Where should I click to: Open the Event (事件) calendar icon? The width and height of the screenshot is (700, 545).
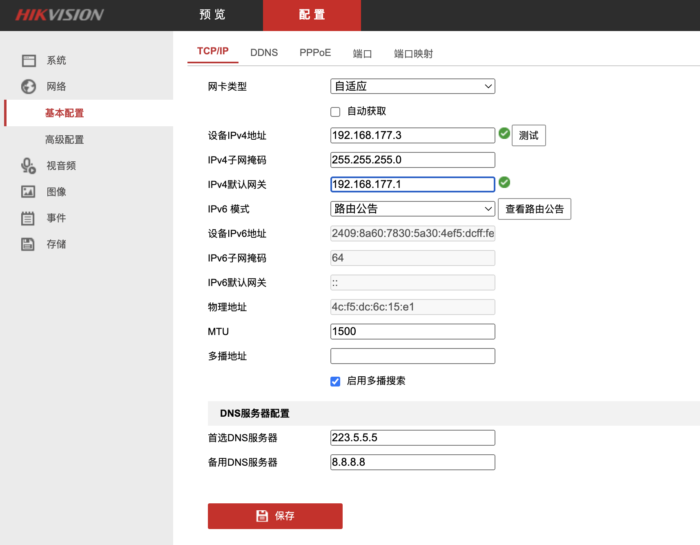pyautogui.click(x=28, y=218)
